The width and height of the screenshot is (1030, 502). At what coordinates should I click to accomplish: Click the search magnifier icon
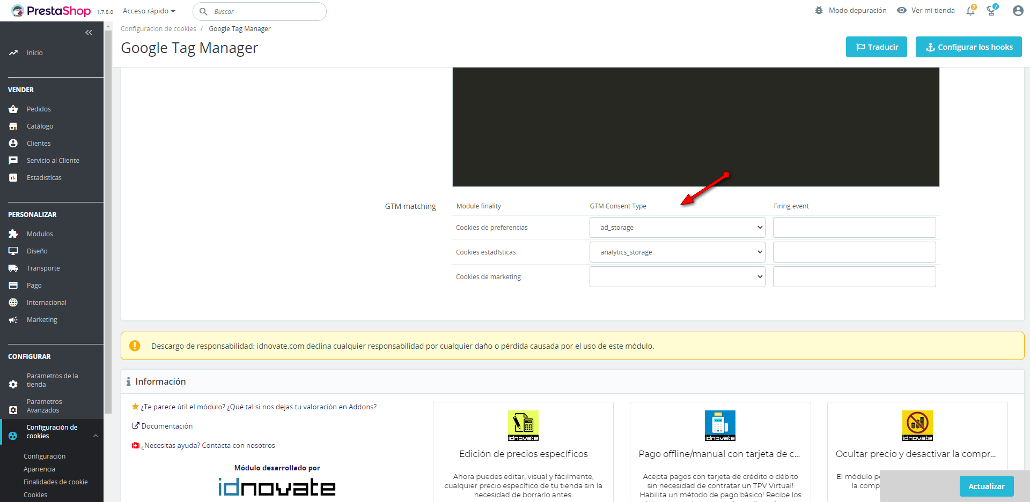tap(203, 11)
